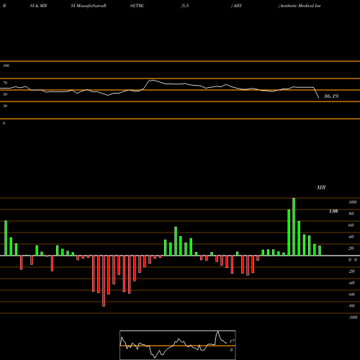Click the 'SI MunafaSutraR' header text
Image resolution: width=360 pixels, height=360 pixels.
point(89,6)
